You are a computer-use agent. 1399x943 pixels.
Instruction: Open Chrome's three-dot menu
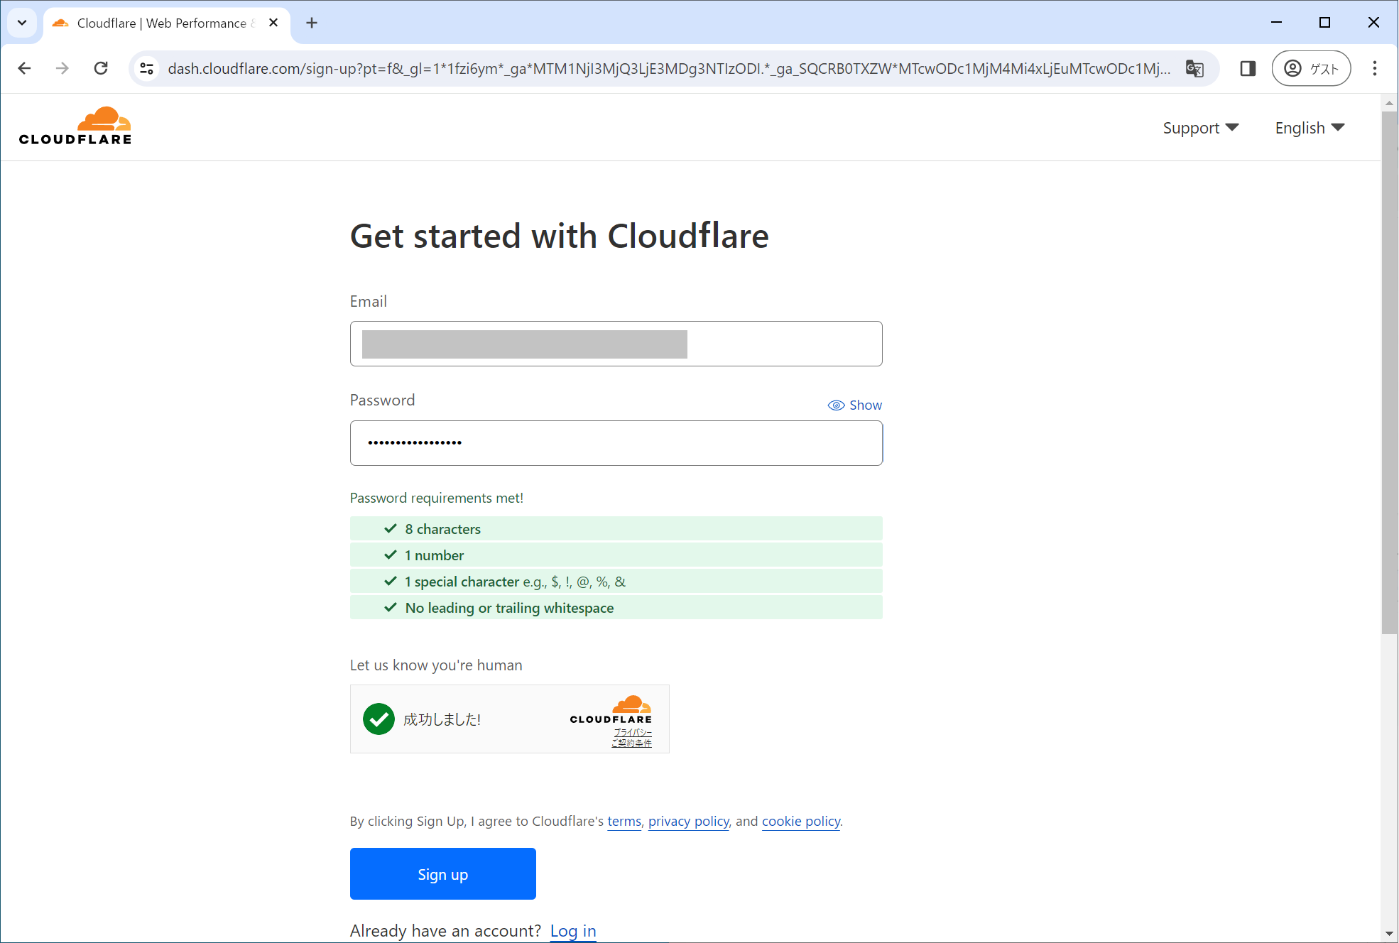(1375, 68)
